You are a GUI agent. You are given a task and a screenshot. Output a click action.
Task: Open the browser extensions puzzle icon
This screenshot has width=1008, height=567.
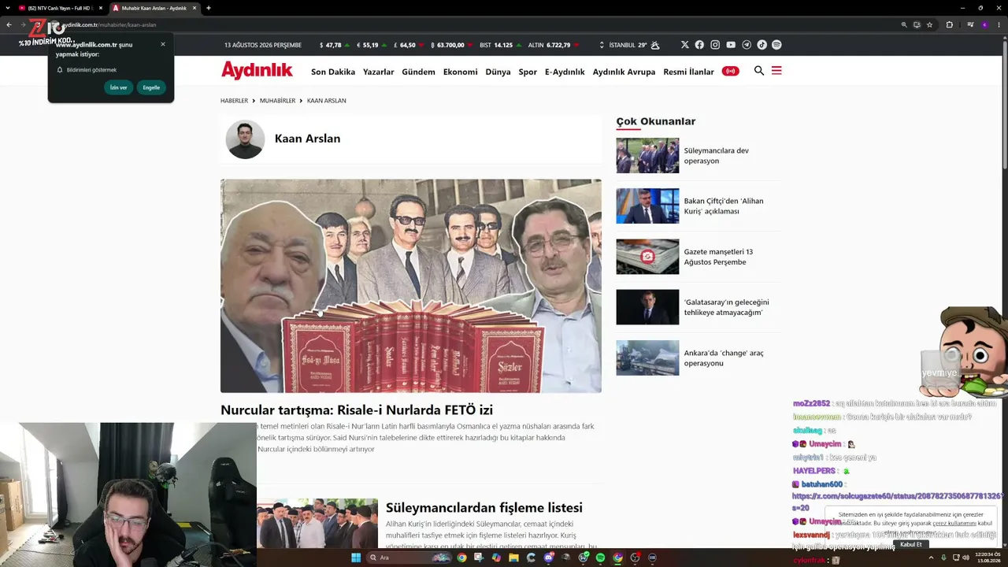coord(949,24)
